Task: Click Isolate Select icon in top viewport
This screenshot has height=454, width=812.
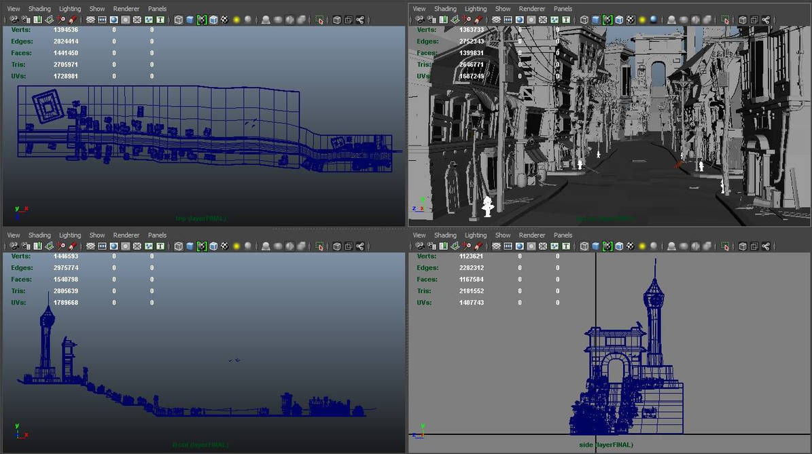Action: pos(319,20)
